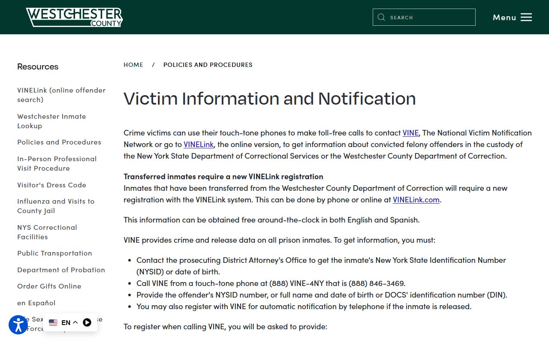Click the bullet about providing offender's NYSID number

[322, 295]
